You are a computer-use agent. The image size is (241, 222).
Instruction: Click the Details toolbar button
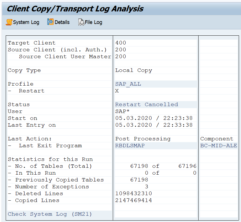point(58,22)
